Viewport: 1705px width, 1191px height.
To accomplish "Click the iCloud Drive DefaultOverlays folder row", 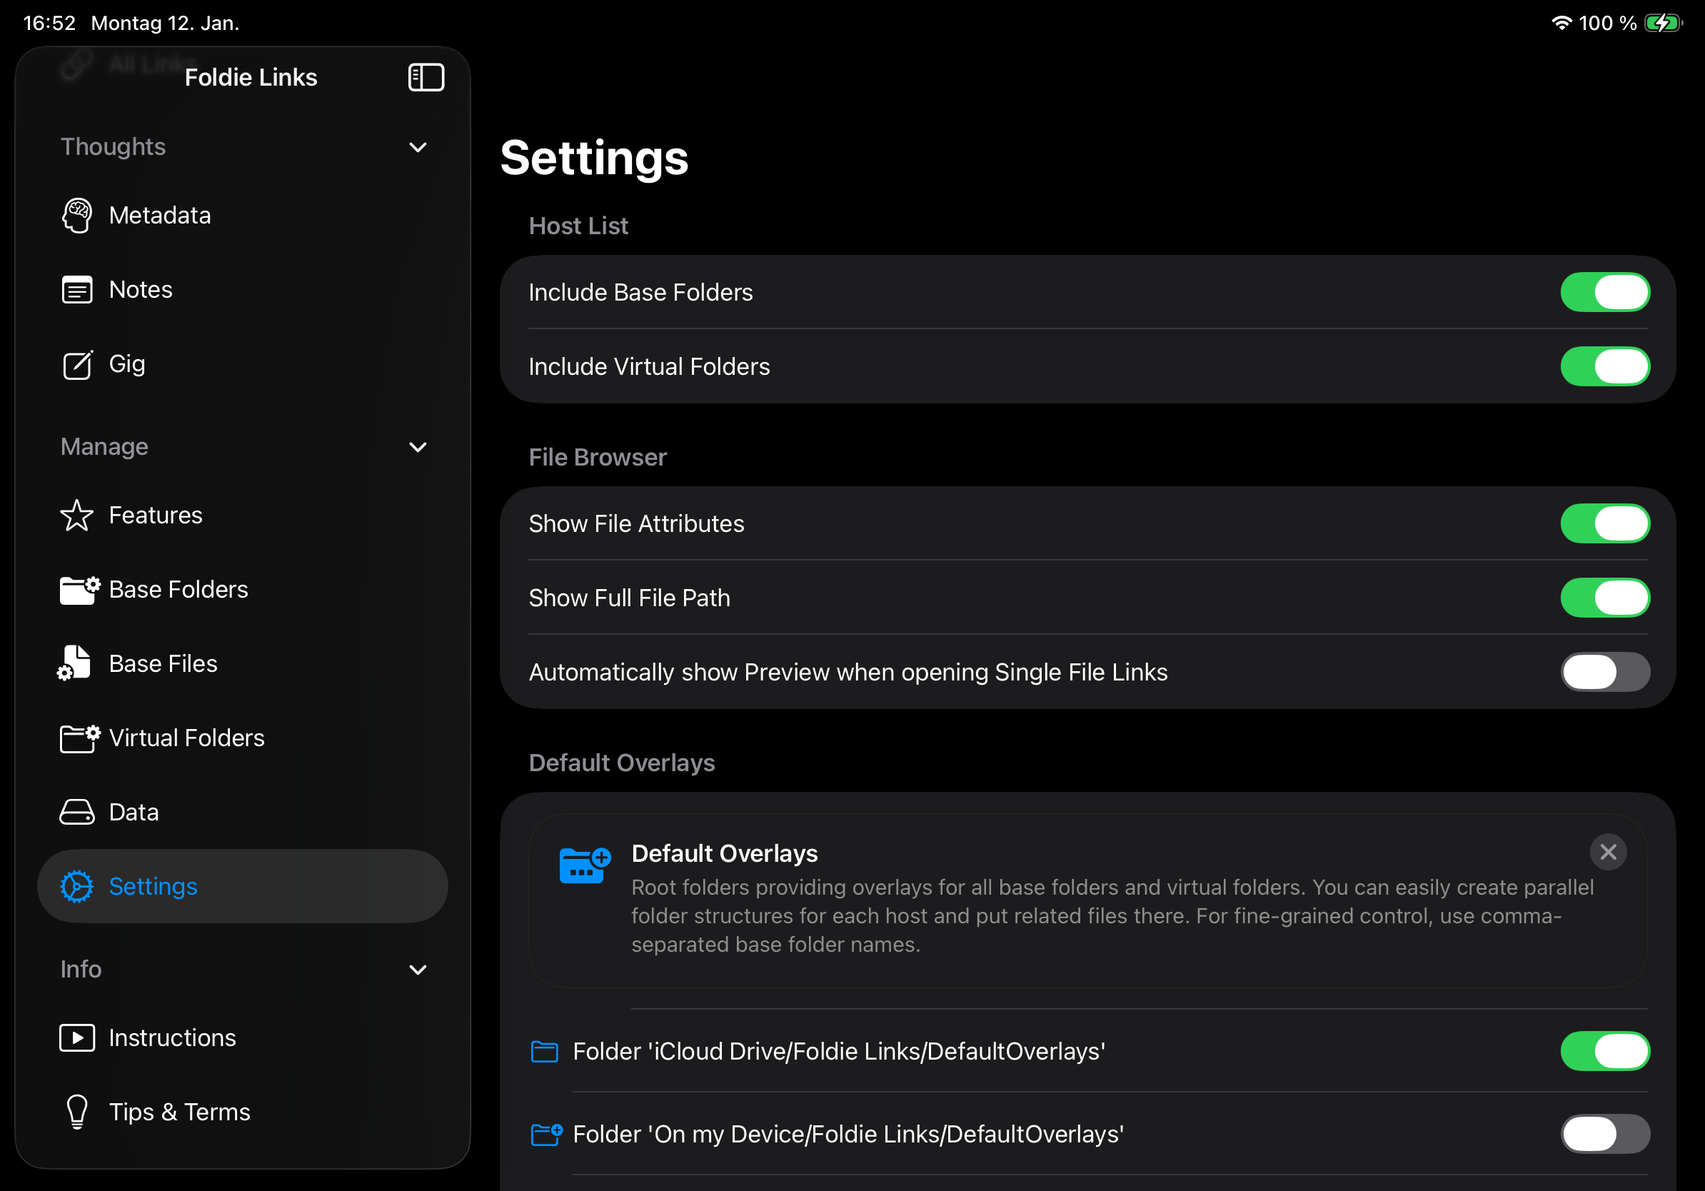I will [838, 1051].
